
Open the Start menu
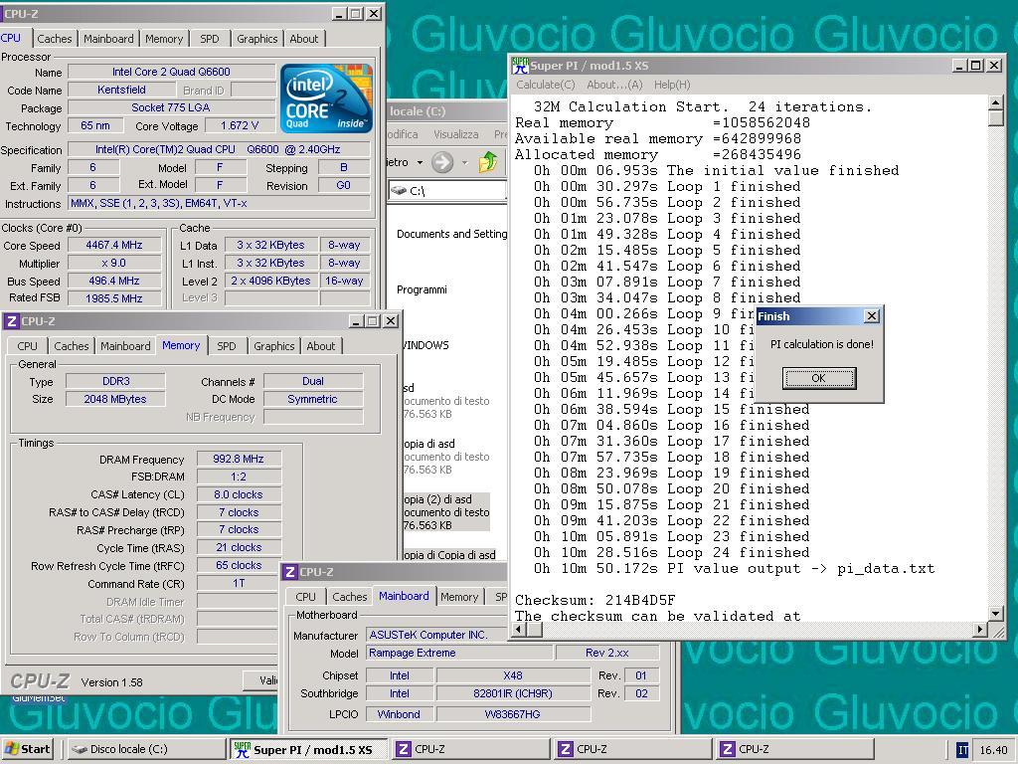[x=27, y=749]
